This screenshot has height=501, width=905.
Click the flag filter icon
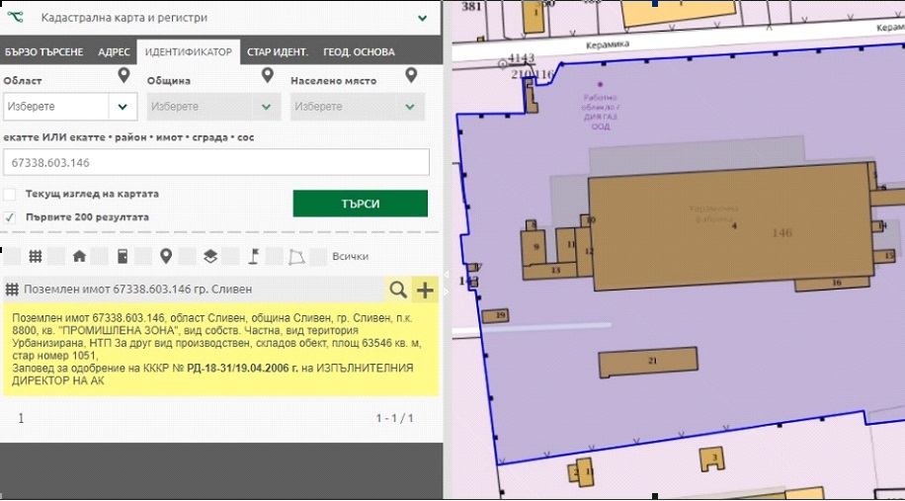pyautogui.click(x=253, y=256)
